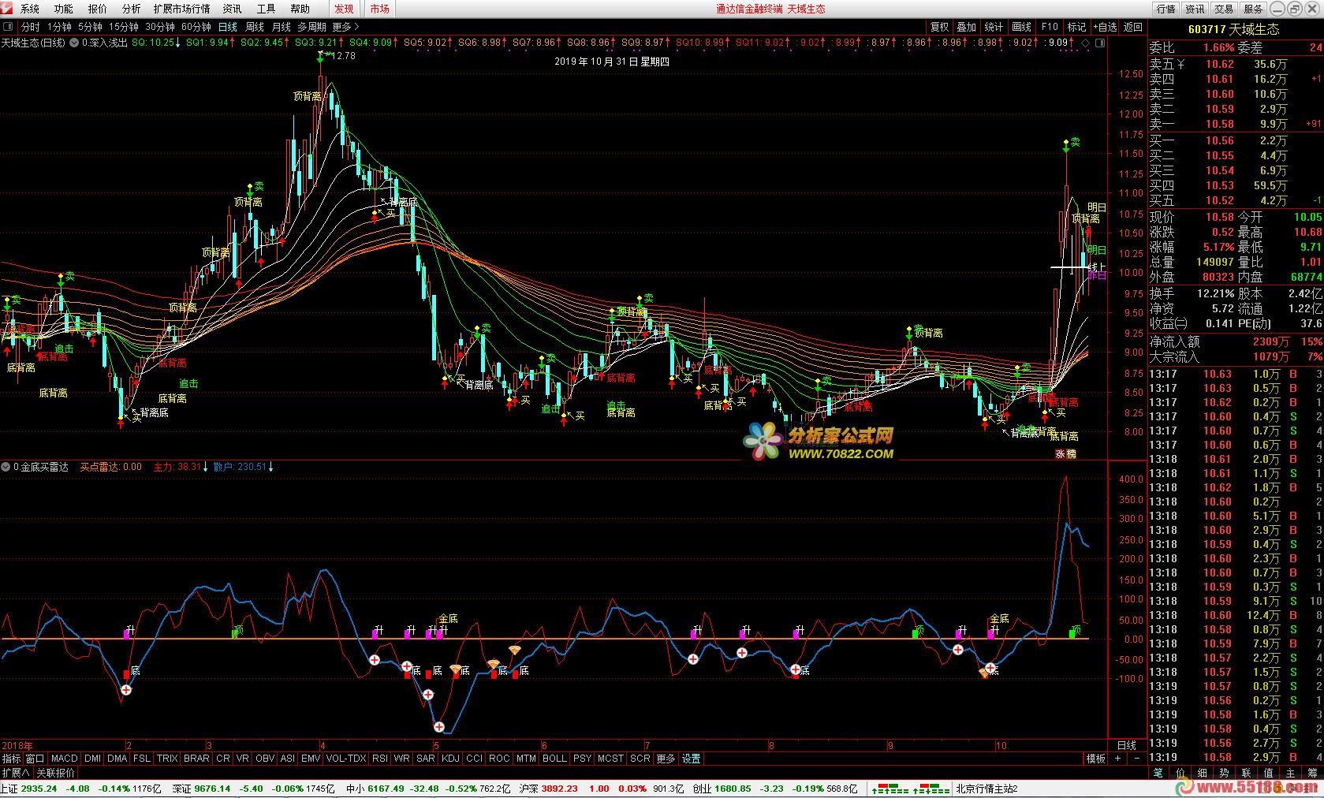
Task: Select the 5分钟 chart period
Action: [90, 27]
